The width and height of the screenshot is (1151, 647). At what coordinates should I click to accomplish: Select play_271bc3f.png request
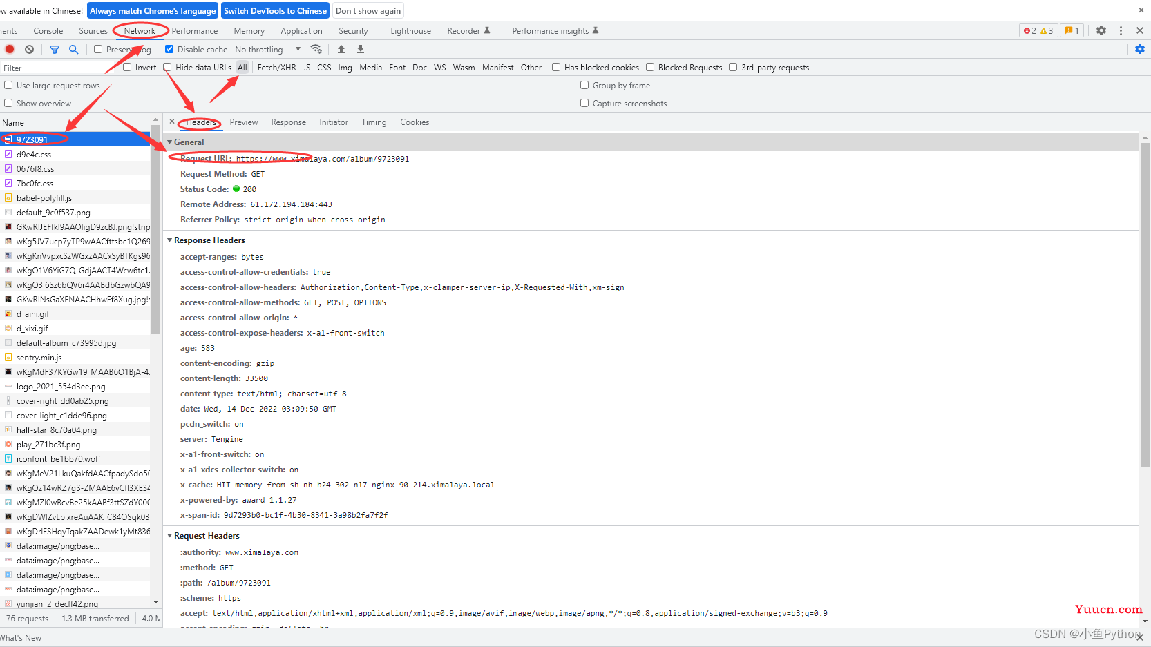(x=75, y=444)
